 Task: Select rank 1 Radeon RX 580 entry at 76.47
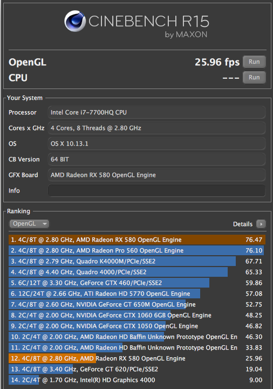click(x=137, y=240)
